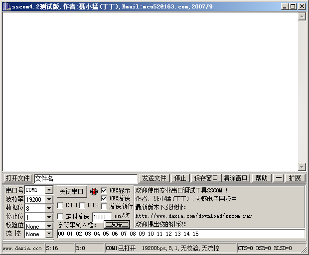Screen dimensions: 309x255
Task: Enable the RTS checkbox
Action: pos(82,206)
